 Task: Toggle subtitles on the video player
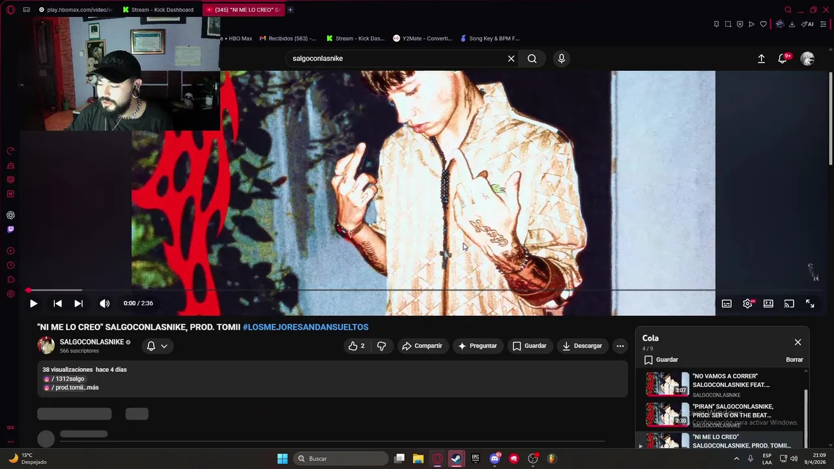[726, 304]
